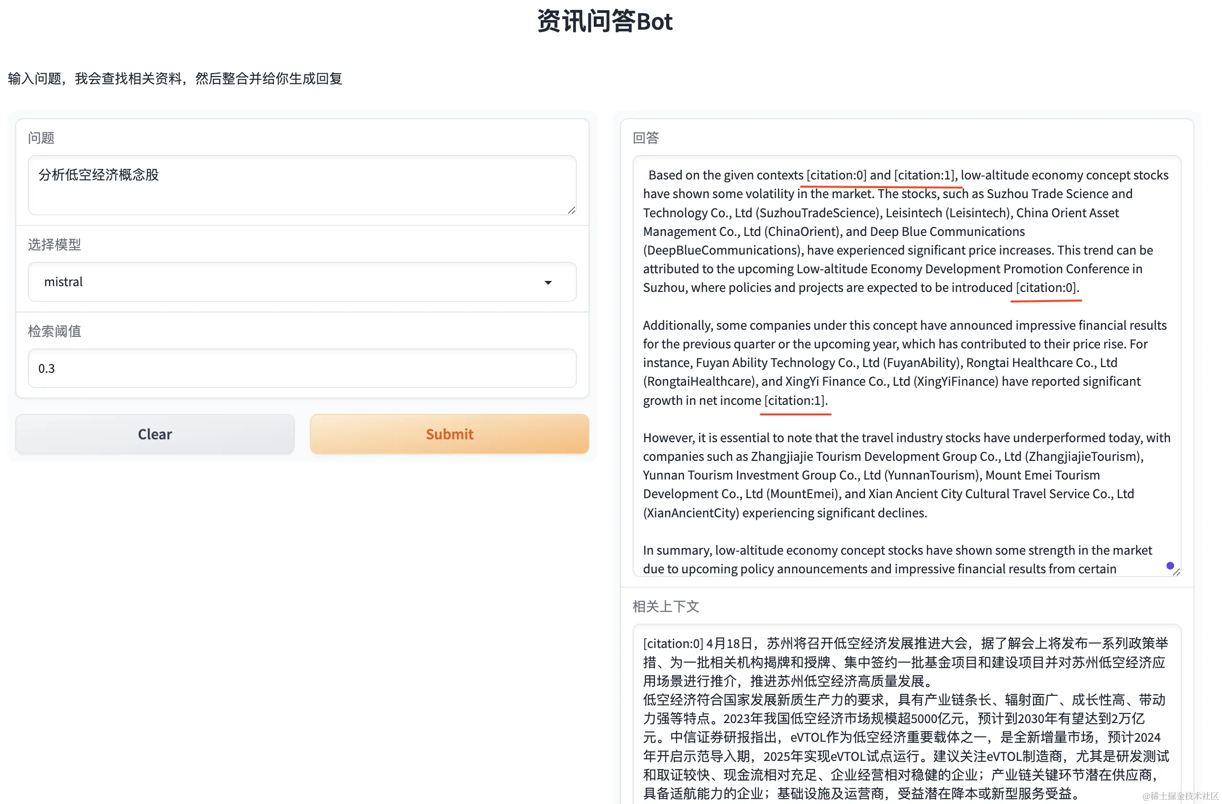Click the answer box corner resize handle
1222x804 pixels.
coord(1176,572)
